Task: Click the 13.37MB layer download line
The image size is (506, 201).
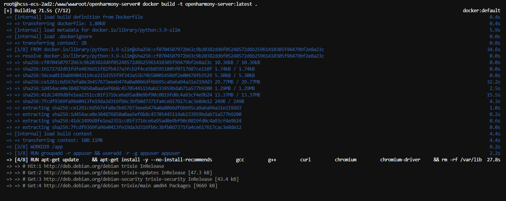Action: click(141, 95)
